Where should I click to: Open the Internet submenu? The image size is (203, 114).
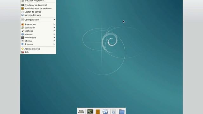38,34
